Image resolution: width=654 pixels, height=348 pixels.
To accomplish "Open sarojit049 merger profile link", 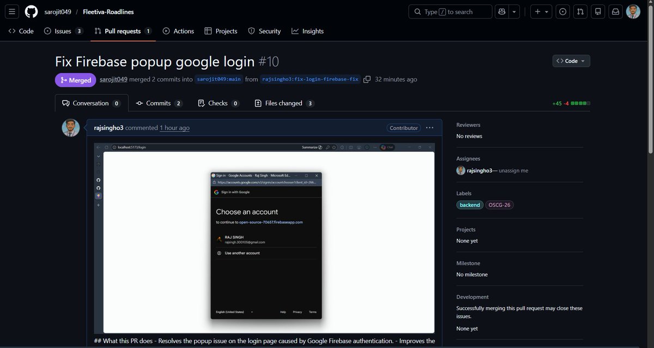I will click(113, 79).
